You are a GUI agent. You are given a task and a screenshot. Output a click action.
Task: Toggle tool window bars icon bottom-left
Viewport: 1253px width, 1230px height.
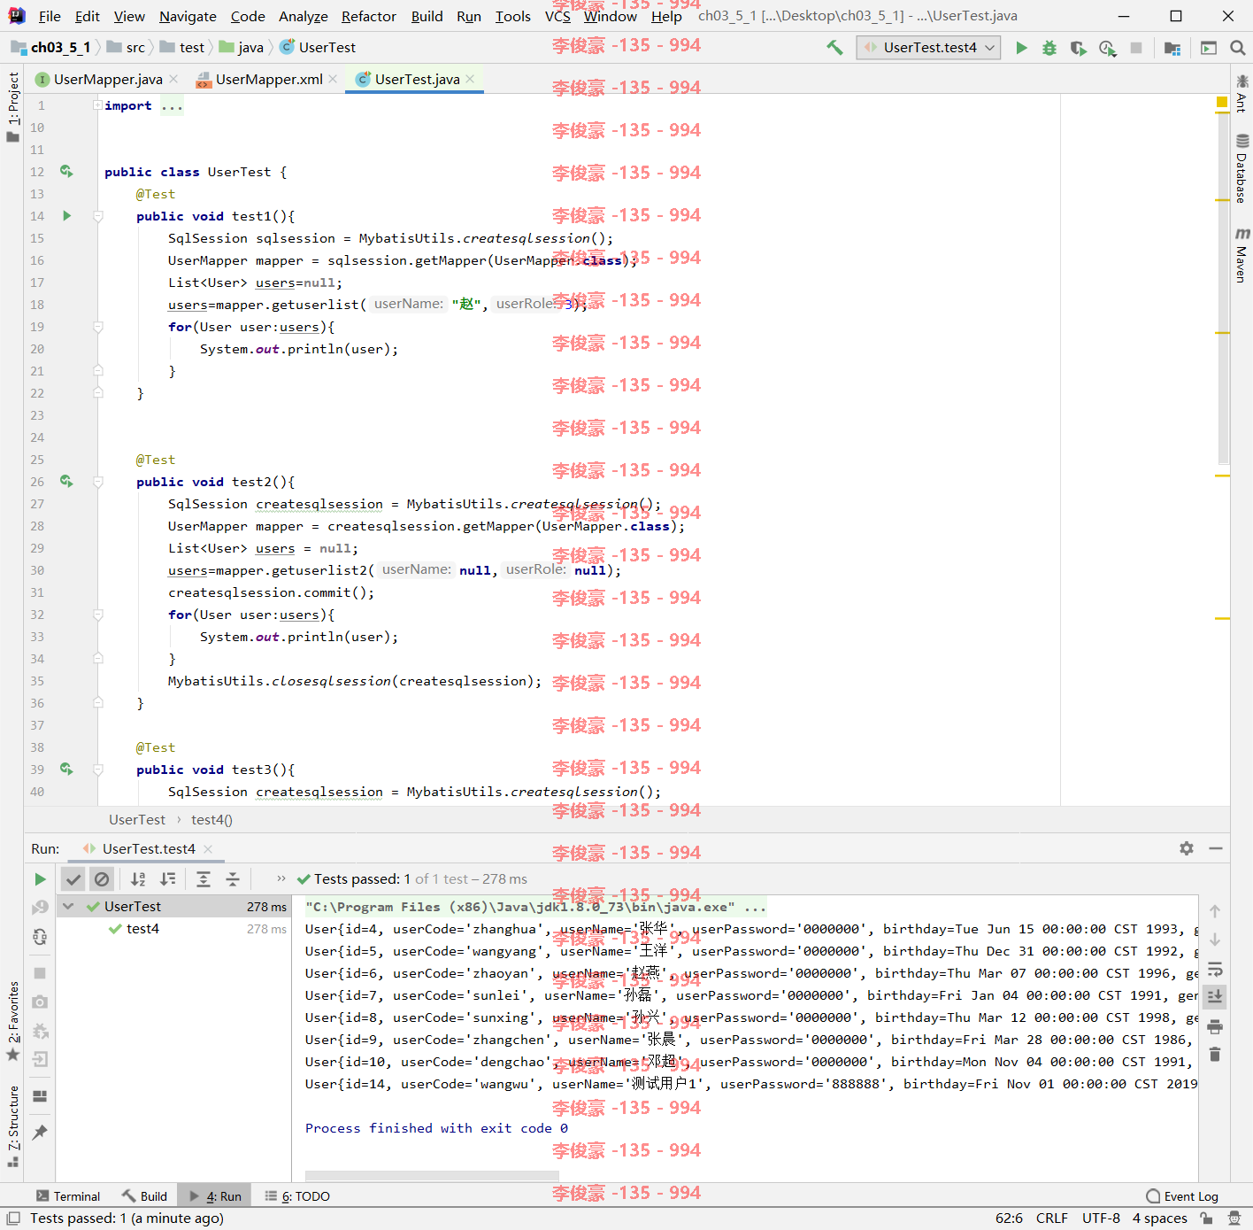coord(13,1218)
